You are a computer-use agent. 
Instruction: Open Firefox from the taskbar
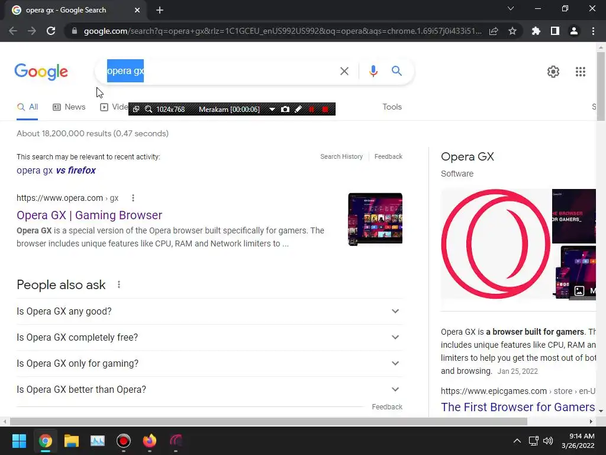(x=150, y=441)
